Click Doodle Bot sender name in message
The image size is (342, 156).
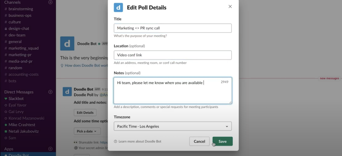83,89
